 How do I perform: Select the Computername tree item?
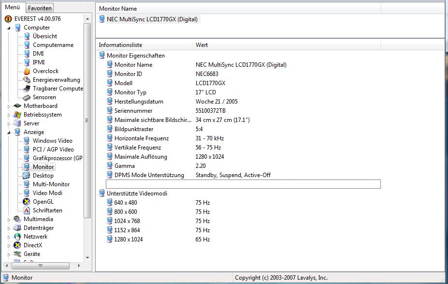(x=53, y=45)
